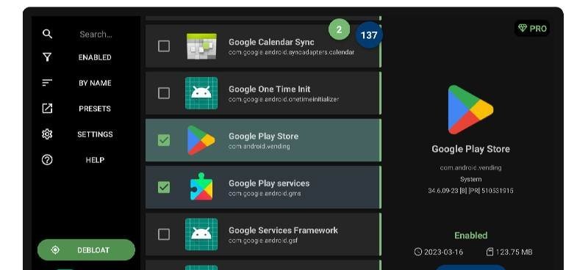Uncheck the Google Play Store checkbox
This screenshot has width=588, height=270.
(x=163, y=140)
